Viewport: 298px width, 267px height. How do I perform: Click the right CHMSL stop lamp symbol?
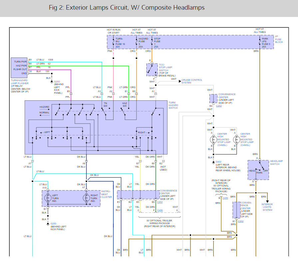coord(237,140)
